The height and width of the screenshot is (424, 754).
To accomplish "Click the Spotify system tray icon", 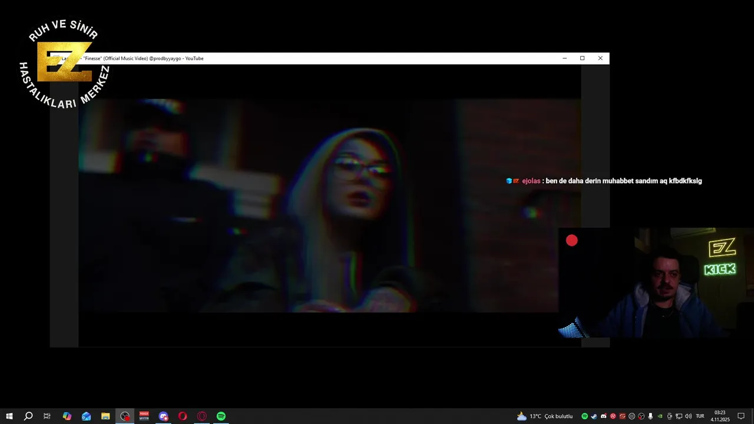I will 584,416.
